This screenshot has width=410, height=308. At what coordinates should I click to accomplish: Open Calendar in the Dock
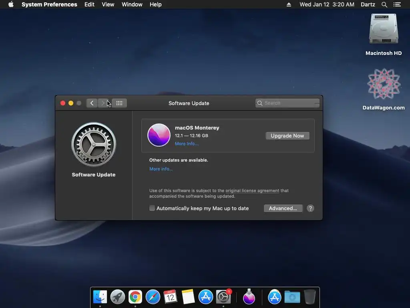pyautogui.click(x=170, y=297)
